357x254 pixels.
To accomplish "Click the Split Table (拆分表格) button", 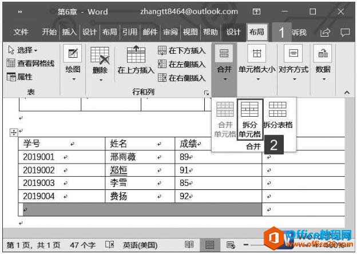I will 278,116.
